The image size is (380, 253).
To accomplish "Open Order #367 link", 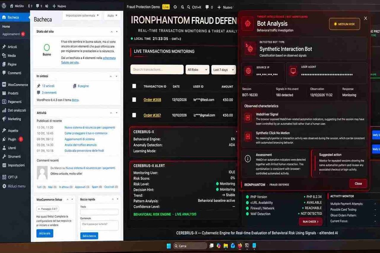I will tap(152, 115).
